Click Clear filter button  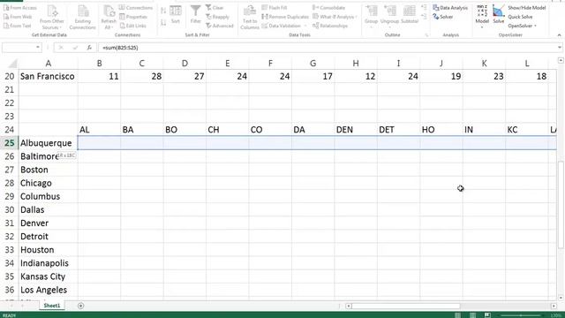pyautogui.click(x=215, y=8)
